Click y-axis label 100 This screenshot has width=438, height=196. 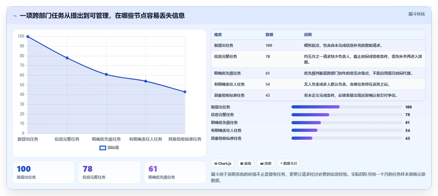tap(21, 36)
